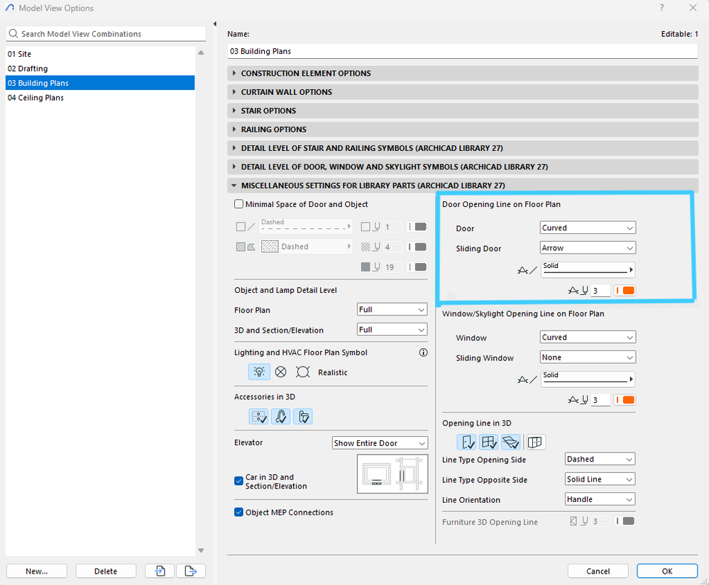
Task: Toggle skylight opening line in 3D icon
Action: click(510, 442)
